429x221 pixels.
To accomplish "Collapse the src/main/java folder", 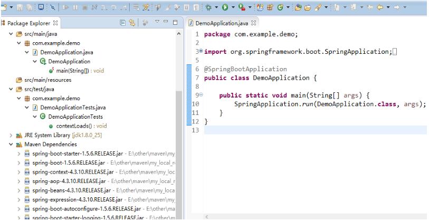I will point(11,34).
